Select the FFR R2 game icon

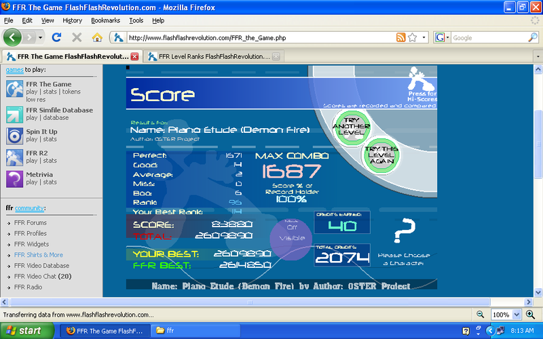(x=15, y=157)
